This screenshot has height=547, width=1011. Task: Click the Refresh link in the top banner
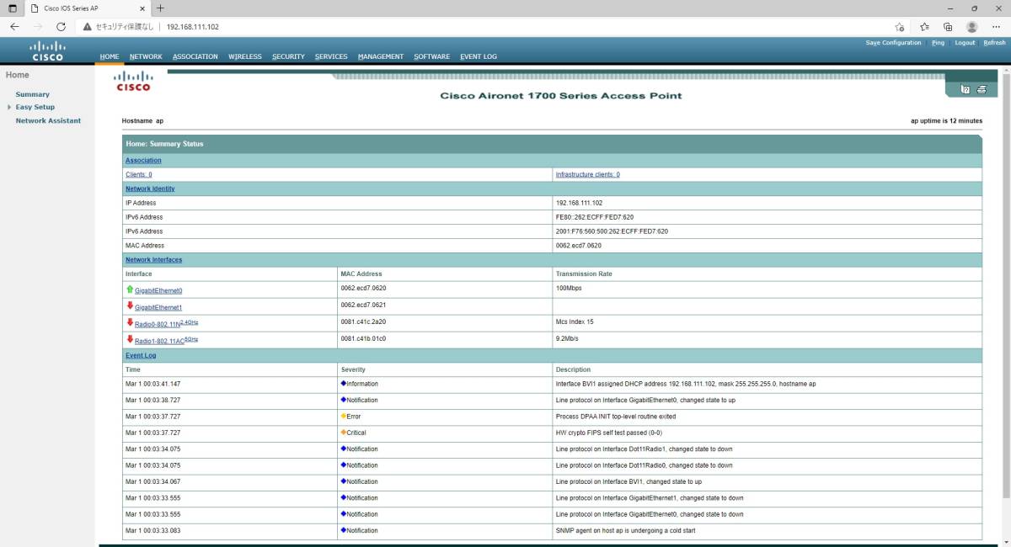[x=994, y=42]
